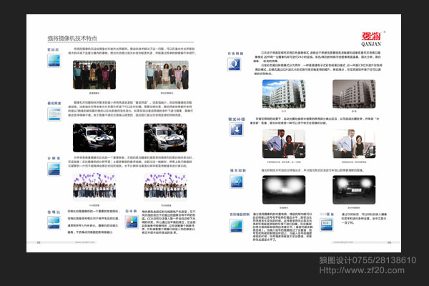Click the 背光补偿 description paragraph
The image size is (429, 286).
click(315, 121)
